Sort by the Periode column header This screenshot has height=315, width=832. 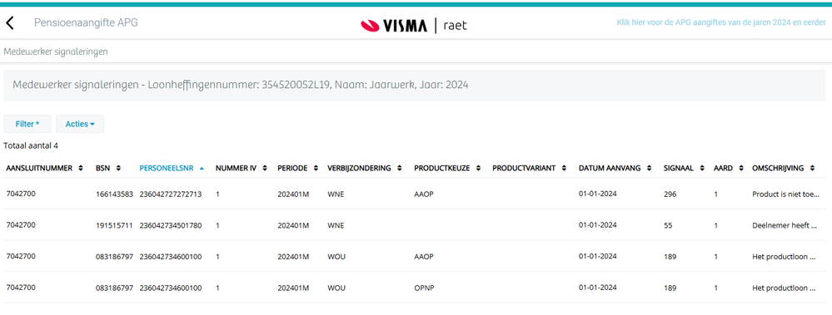(297, 168)
